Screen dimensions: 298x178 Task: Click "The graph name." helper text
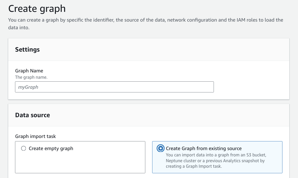pos(31,77)
